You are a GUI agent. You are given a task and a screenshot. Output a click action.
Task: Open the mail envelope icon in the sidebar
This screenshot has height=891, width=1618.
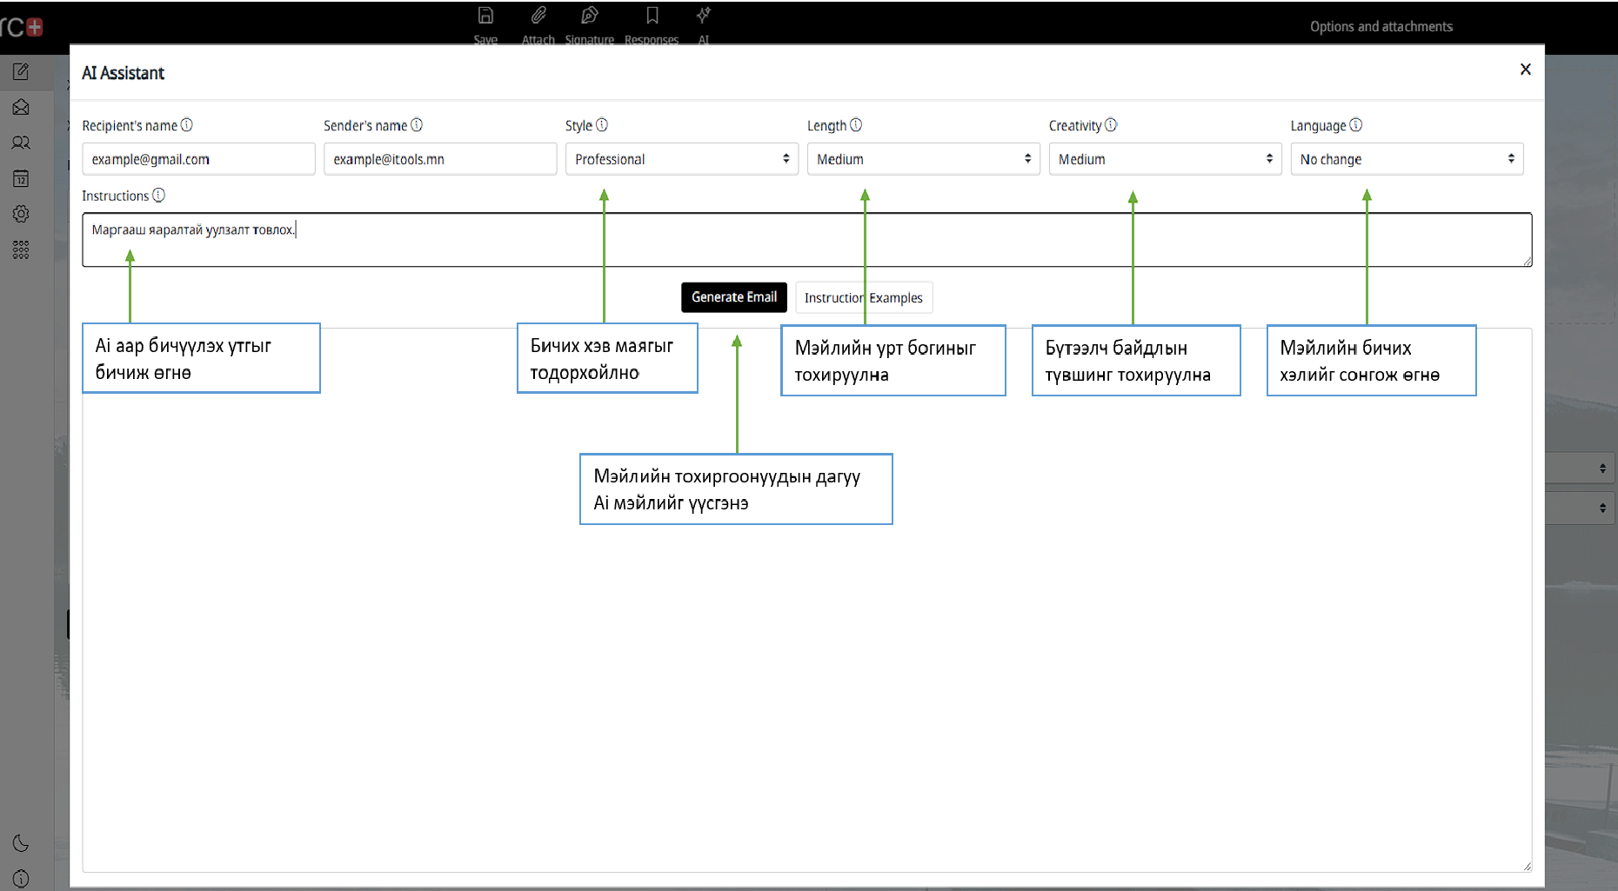pos(21,107)
